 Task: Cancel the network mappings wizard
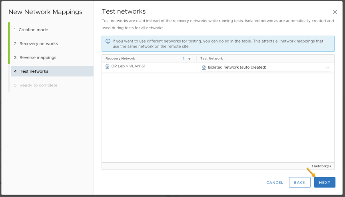(x=275, y=183)
